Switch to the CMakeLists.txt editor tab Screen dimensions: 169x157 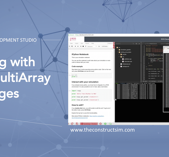151,44
